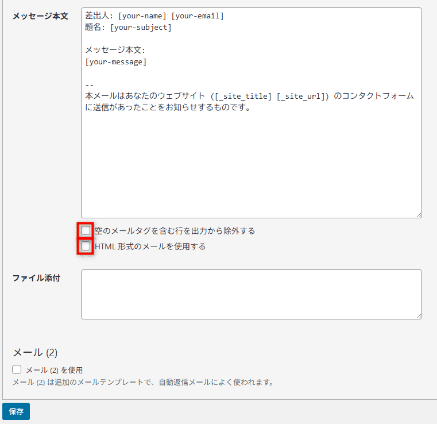Click the resize handle of message body textarea
Viewport: 437px width, 424px height.
[419, 215]
